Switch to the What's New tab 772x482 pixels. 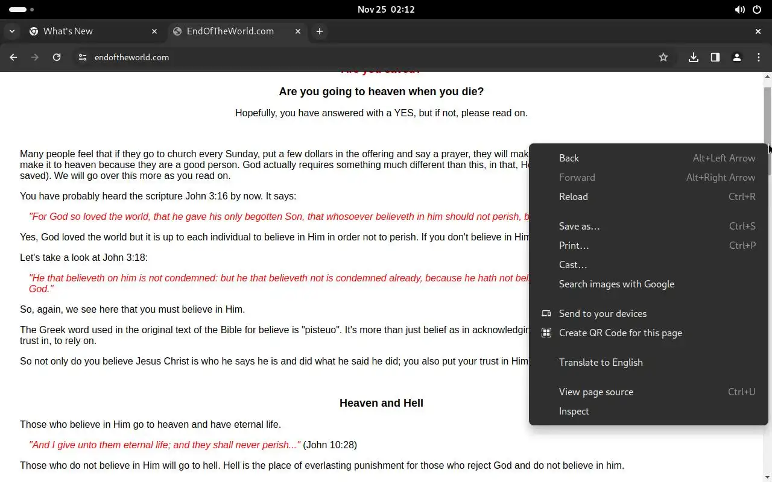[93, 31]
